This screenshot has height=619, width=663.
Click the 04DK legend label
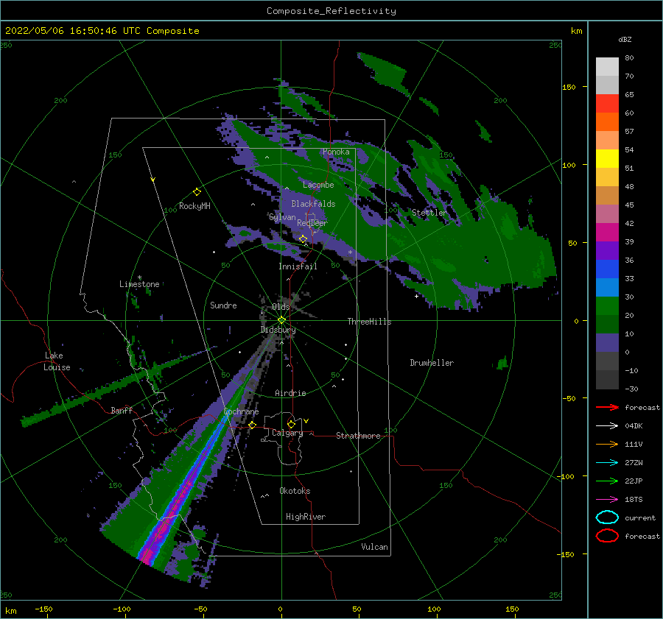click(634, 425)
